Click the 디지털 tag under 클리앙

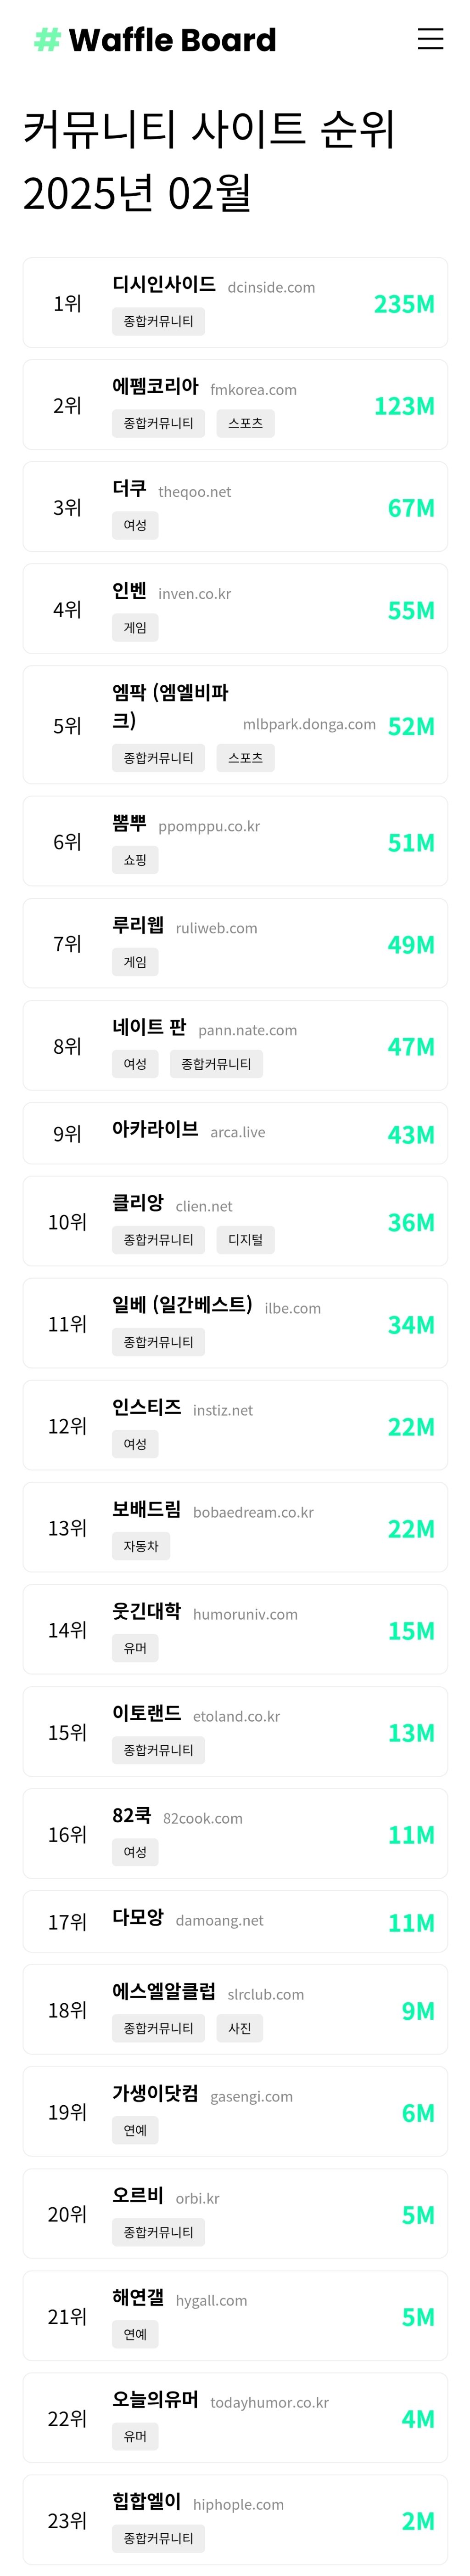point(245,1240)
